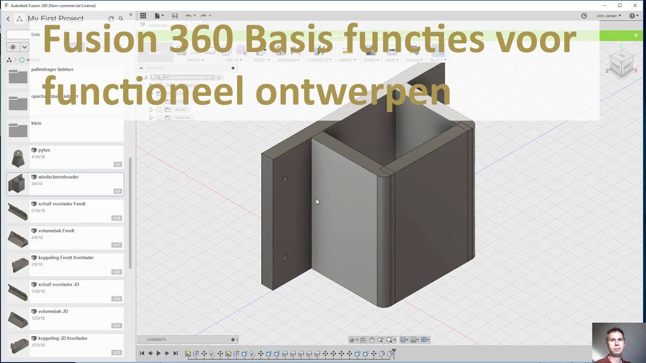Open the John Jansen account menu

point(609,16)
